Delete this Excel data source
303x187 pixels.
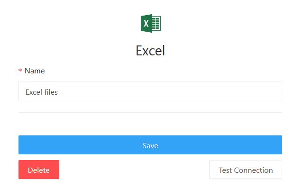tap(39, 169)
